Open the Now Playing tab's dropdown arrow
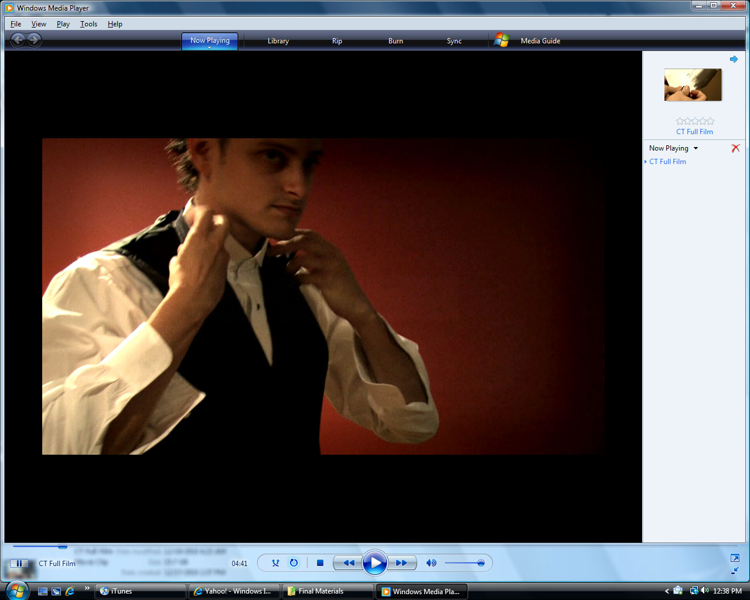750x600 pixels. point(210,47)
